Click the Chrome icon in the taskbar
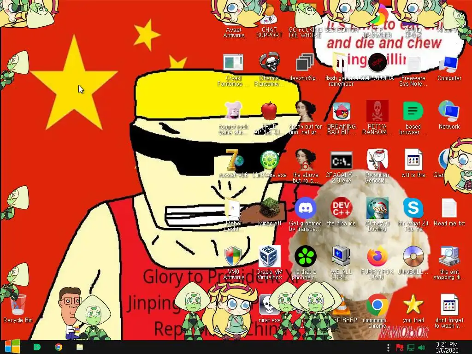This screenshot has width=472, height=354. click(x=59, y=347)
